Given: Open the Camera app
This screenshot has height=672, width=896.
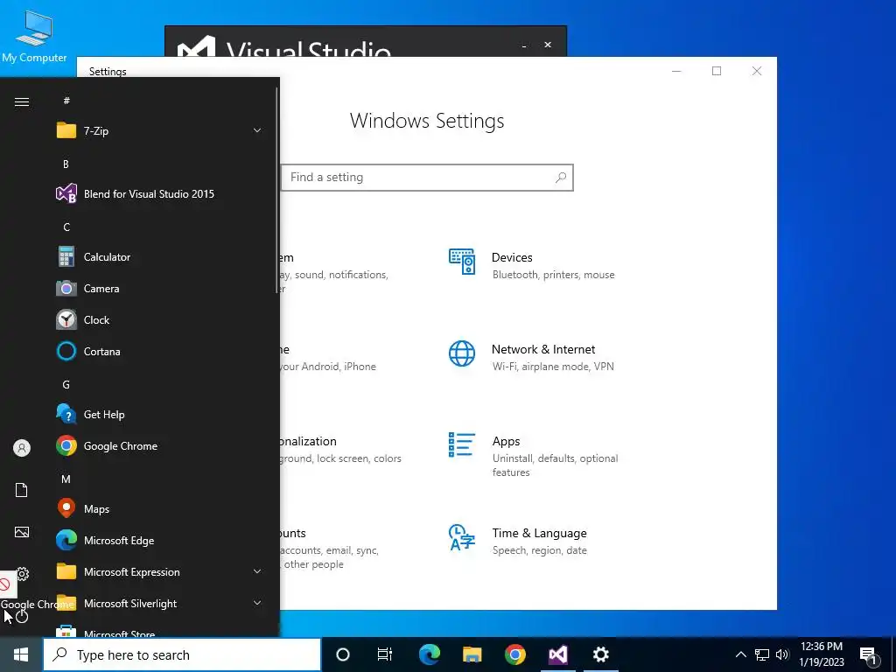Looking at the screenshot, I should click(x=159, y=289).
